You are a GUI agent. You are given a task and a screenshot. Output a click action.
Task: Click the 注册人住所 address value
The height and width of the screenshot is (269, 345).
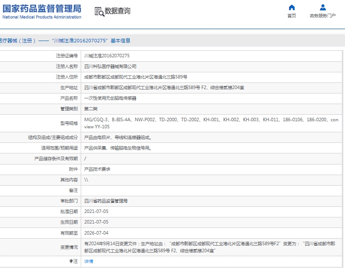[136, 77]
